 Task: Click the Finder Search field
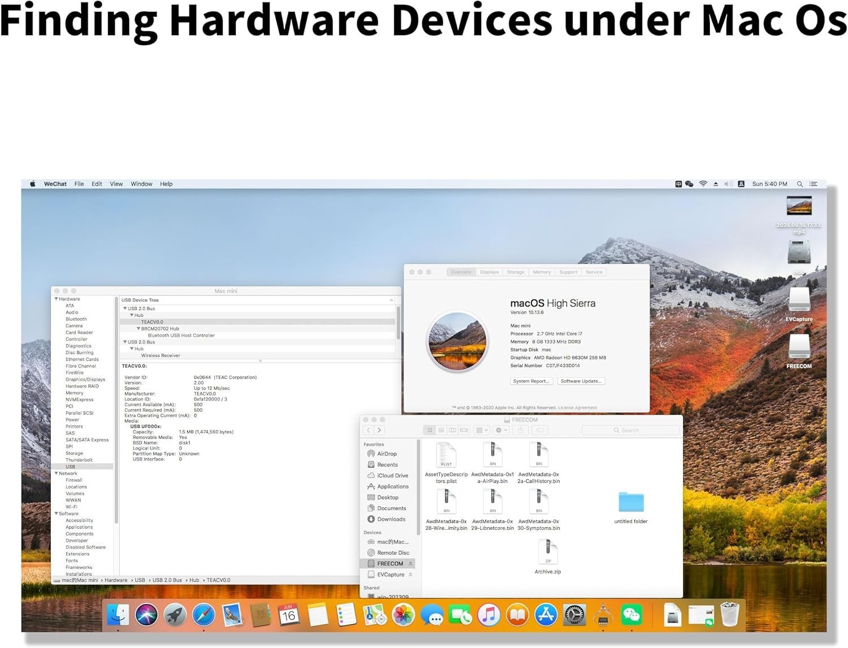tap(630, 430)
